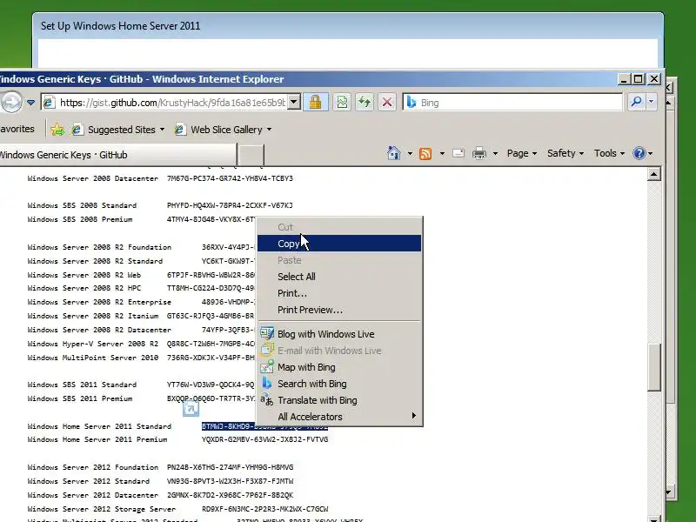This screenshot has height=522, width=696.
Task: Select Search with Bing accelerator
Action: coord(339,384)
